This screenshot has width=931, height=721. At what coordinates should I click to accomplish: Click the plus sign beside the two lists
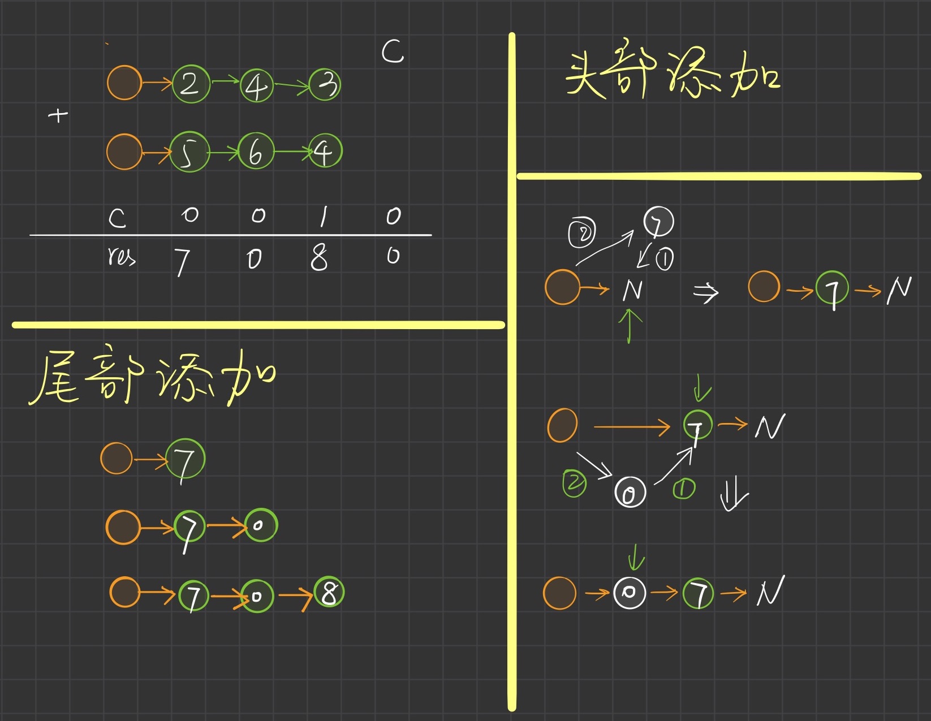tap(58, 116)
